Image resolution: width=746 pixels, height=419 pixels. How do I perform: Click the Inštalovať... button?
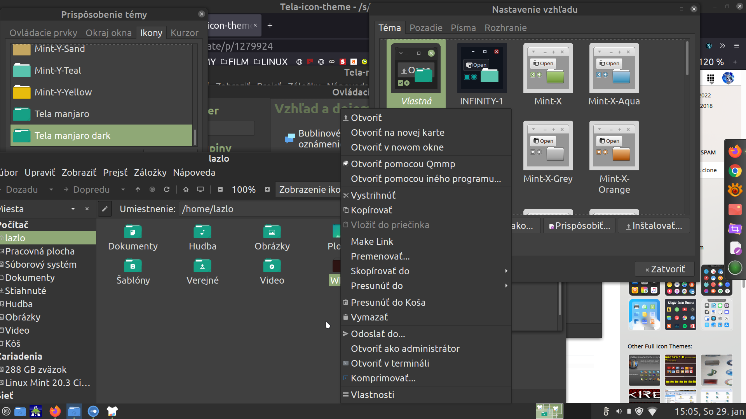coord(654,226)
